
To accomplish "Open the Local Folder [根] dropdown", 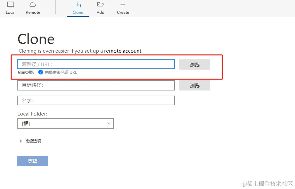I will [x=66, y=124].
